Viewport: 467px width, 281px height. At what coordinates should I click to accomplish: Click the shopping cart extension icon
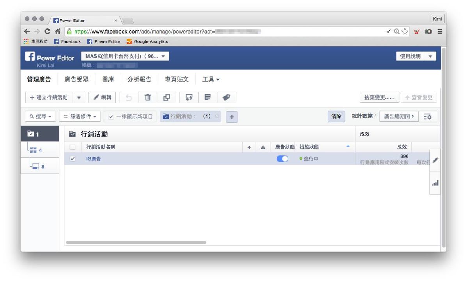[x=417, y=31]
